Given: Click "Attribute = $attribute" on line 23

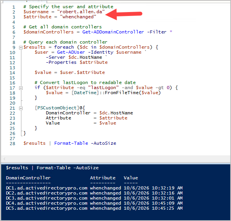Looking at the screenshot, I should tap(86, 118).
